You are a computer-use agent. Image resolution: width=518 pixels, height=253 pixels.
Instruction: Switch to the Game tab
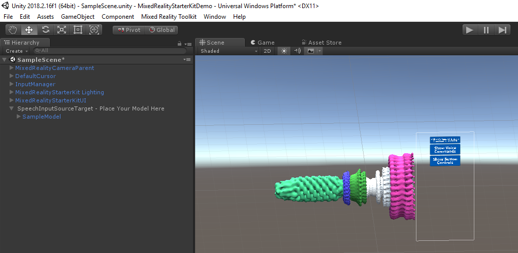262,43
